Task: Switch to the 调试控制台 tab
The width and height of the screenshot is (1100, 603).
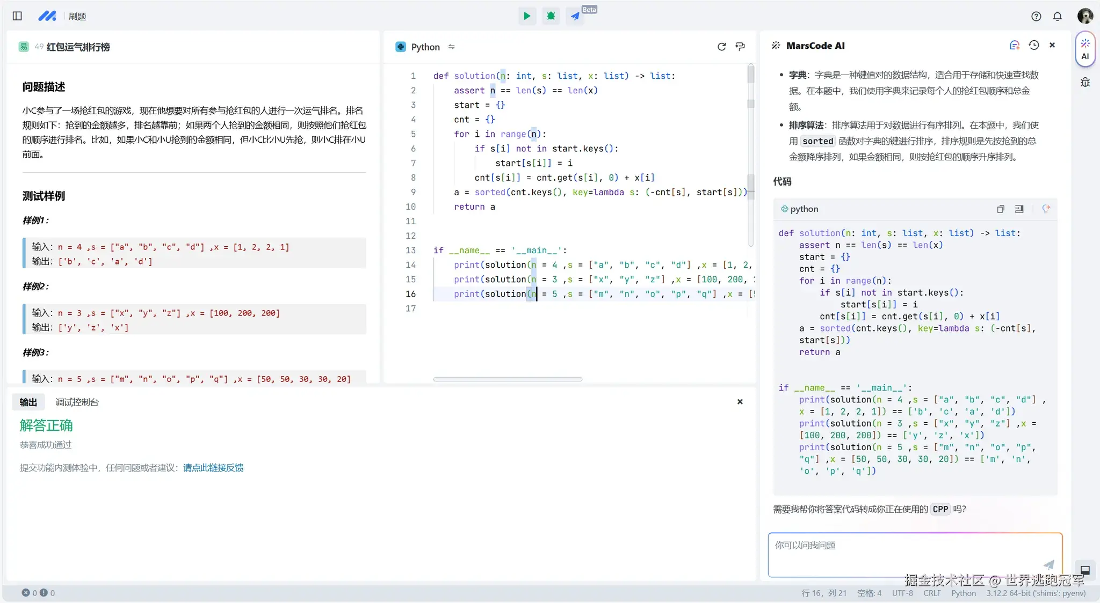Action: [77, 402]
